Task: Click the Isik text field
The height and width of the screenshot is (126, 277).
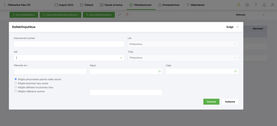Action: pyautogui.click(x=69, y=58)
